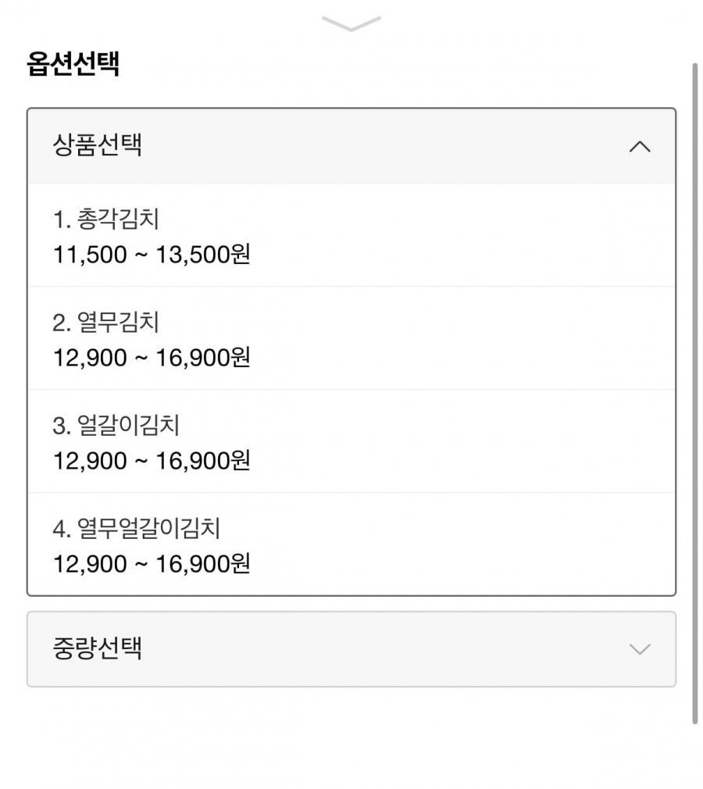Click the price under 3. 얼갈이김치
The image size is (703, 789).
pos(152,461)
